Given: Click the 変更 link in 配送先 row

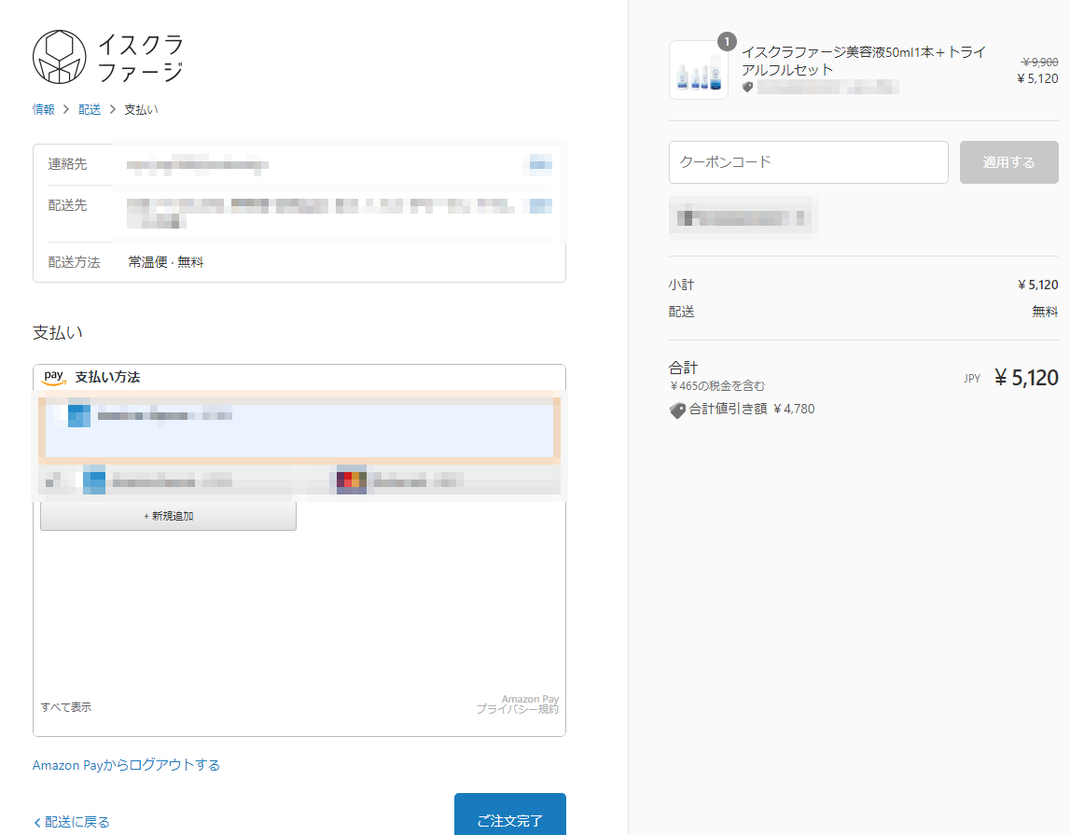Looking at the screenshot, I should 540,205.
